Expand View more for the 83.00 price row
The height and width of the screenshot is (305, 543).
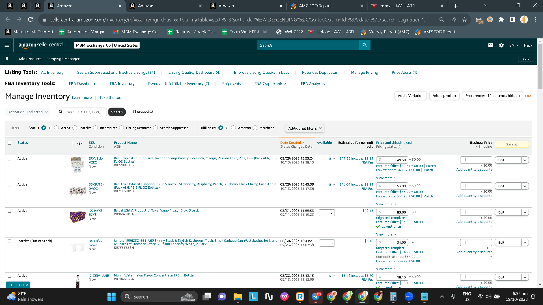tap(386, 235)
